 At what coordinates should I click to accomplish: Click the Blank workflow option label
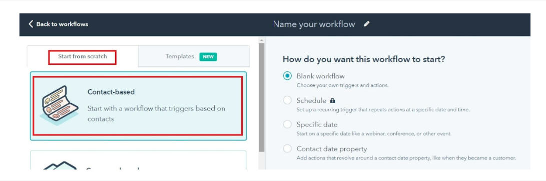tap(320, 76)
